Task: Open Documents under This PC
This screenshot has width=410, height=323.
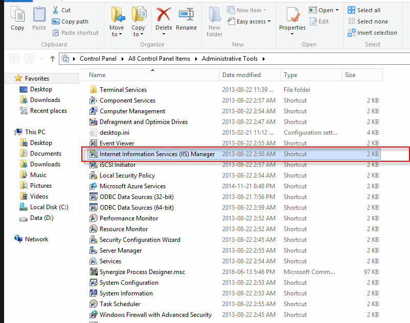Action: 45,154
